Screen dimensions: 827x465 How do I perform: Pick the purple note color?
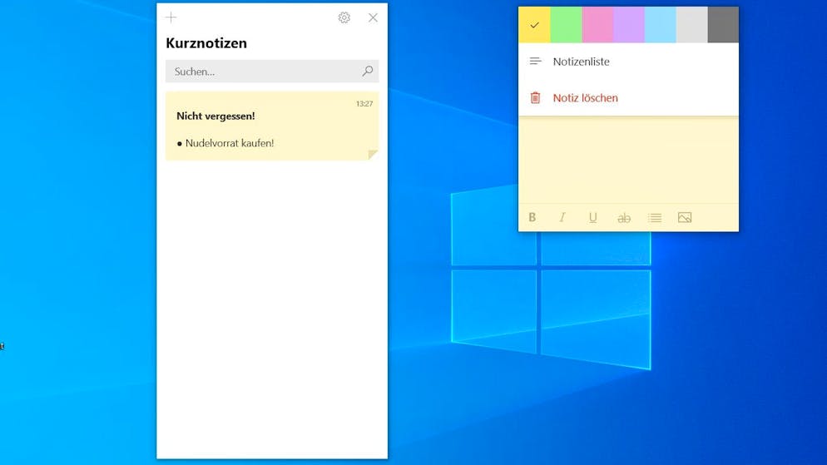coord(629,25)
